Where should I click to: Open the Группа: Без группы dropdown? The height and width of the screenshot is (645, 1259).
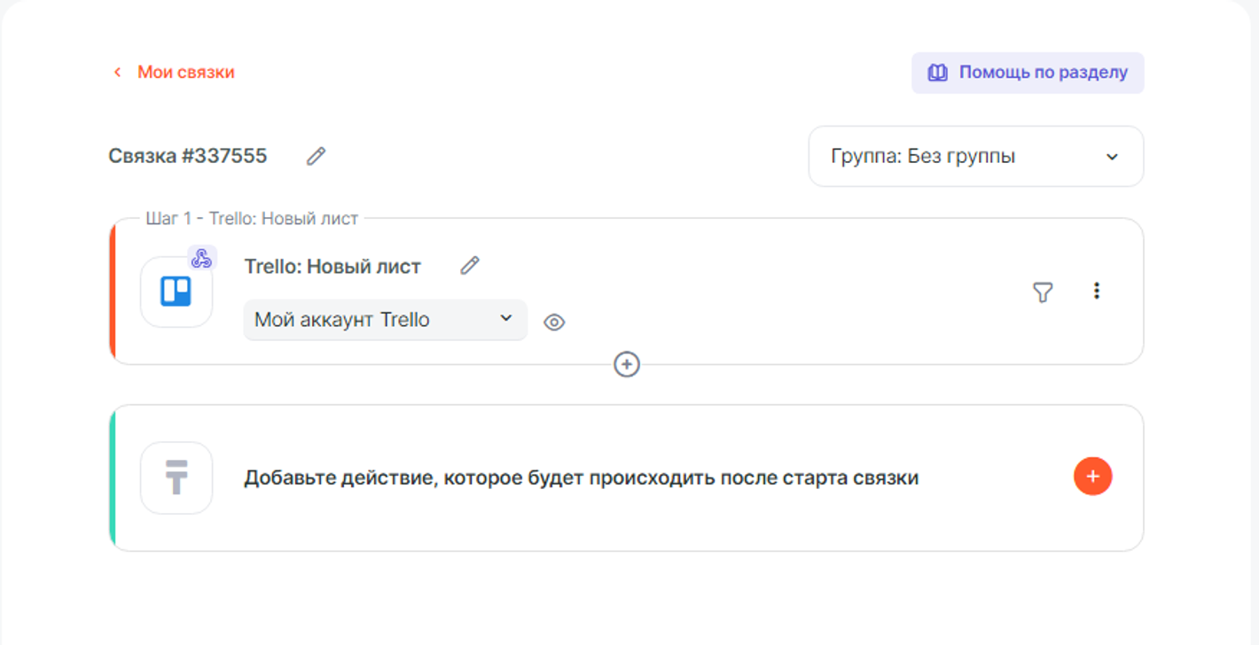coord(975,157)
